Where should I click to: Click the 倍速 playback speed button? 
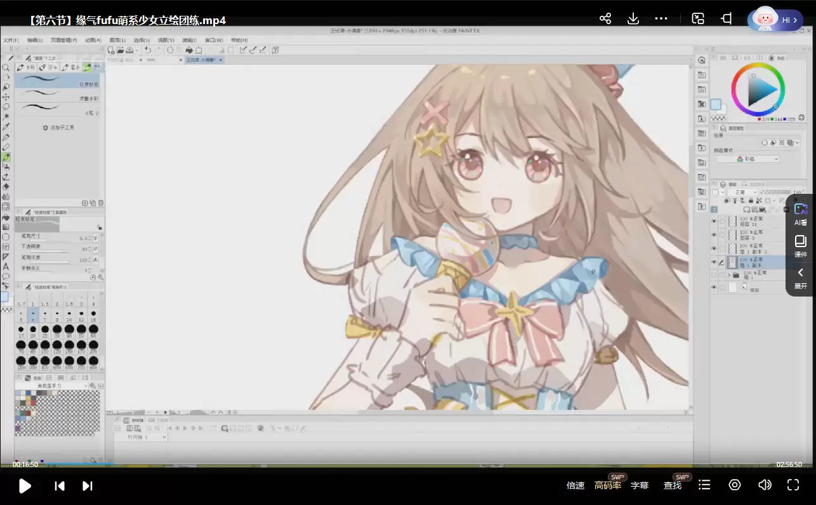click(576, 485)
